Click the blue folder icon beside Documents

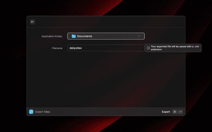(x=74, y=36)
